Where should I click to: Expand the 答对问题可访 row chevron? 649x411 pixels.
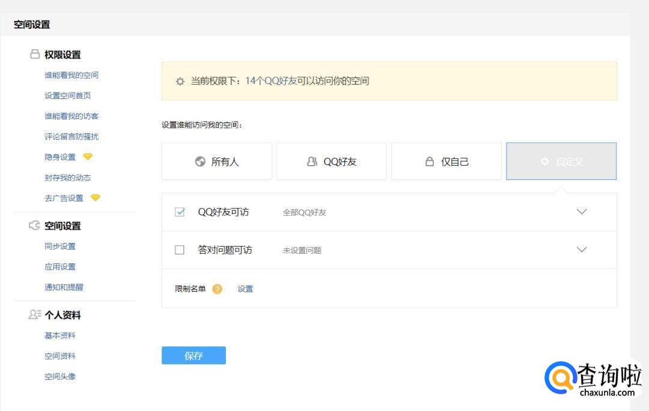point(582,250)
